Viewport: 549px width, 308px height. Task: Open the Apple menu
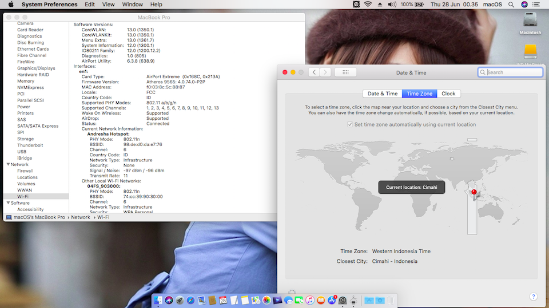(x=11, y=5)
